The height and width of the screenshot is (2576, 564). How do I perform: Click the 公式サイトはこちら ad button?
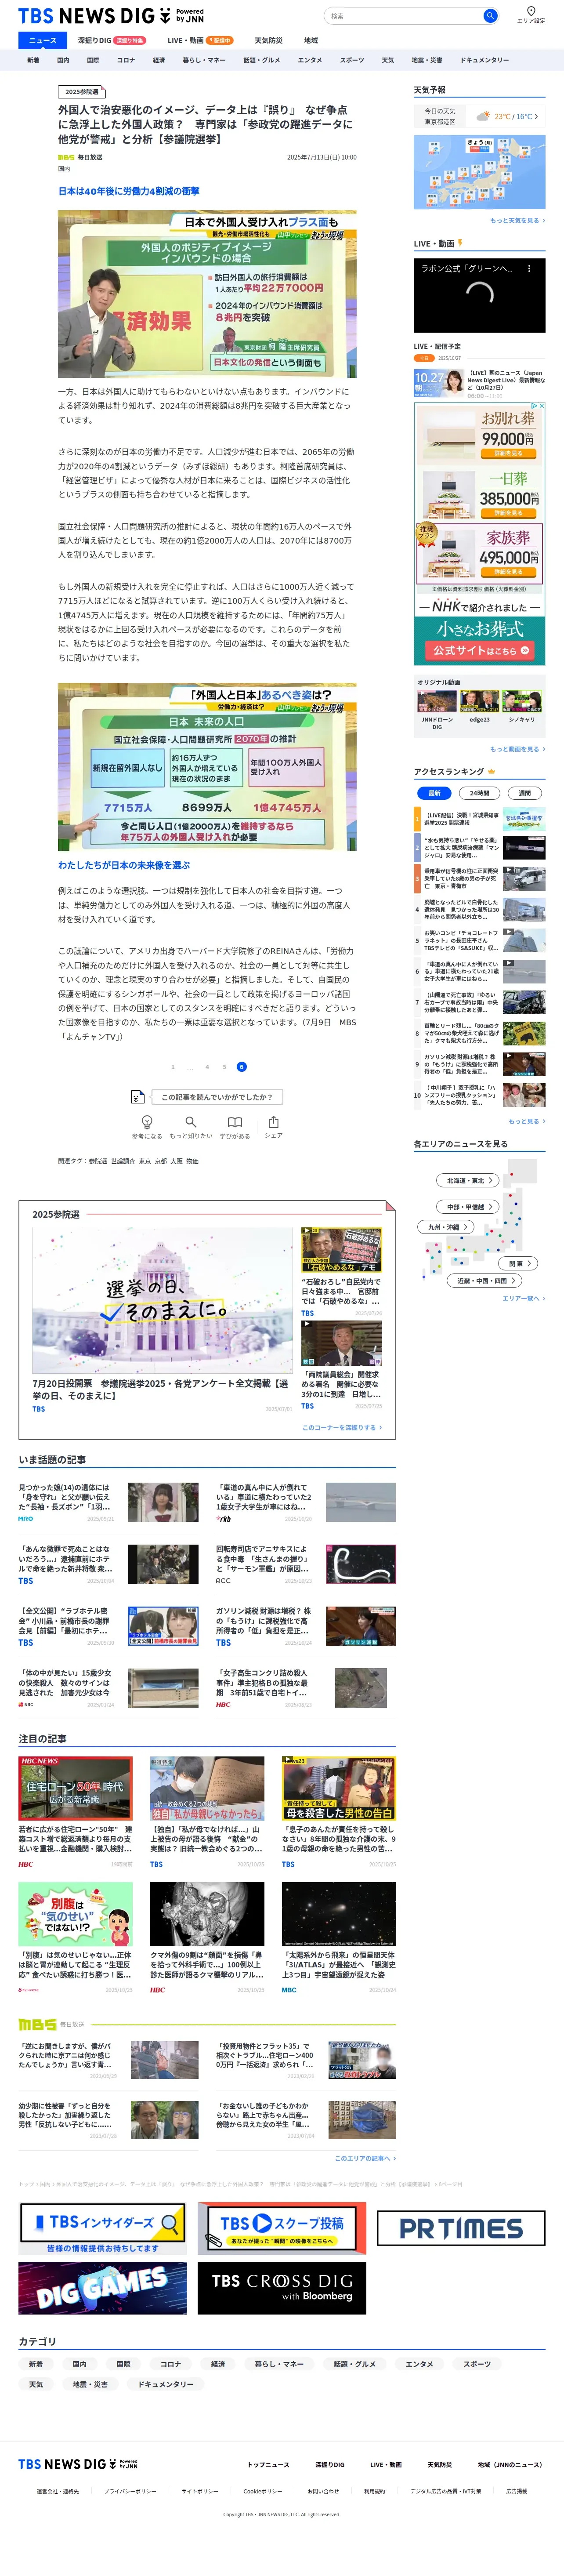click(480, 649)
